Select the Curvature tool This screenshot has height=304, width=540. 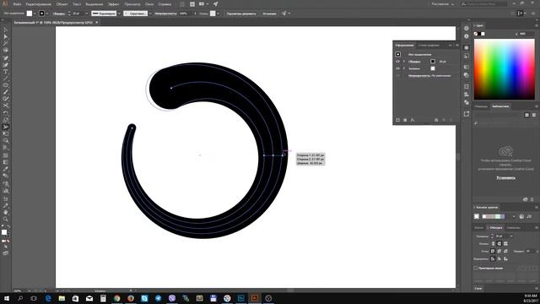[6, 64]
